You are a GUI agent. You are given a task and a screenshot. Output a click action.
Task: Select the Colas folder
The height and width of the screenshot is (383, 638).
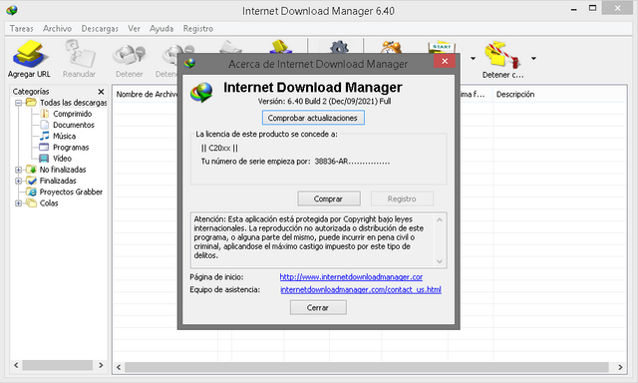49,203
